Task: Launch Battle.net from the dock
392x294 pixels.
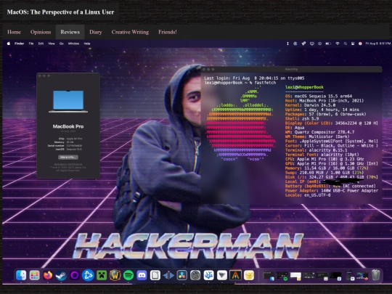Action: pyautogui.click(x=88, y=276)
